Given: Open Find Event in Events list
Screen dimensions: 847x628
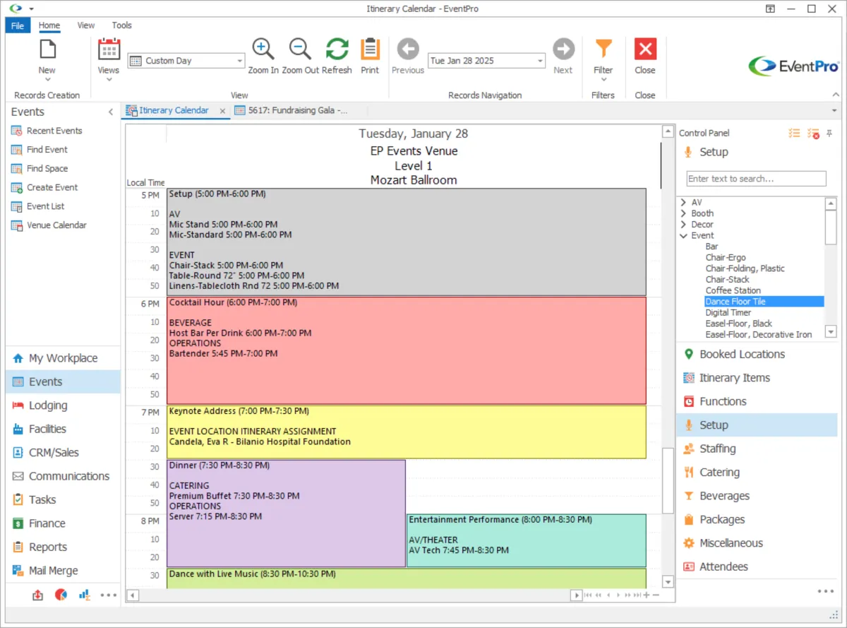Looking at the screenshot, I should click(x=47, y=150).
